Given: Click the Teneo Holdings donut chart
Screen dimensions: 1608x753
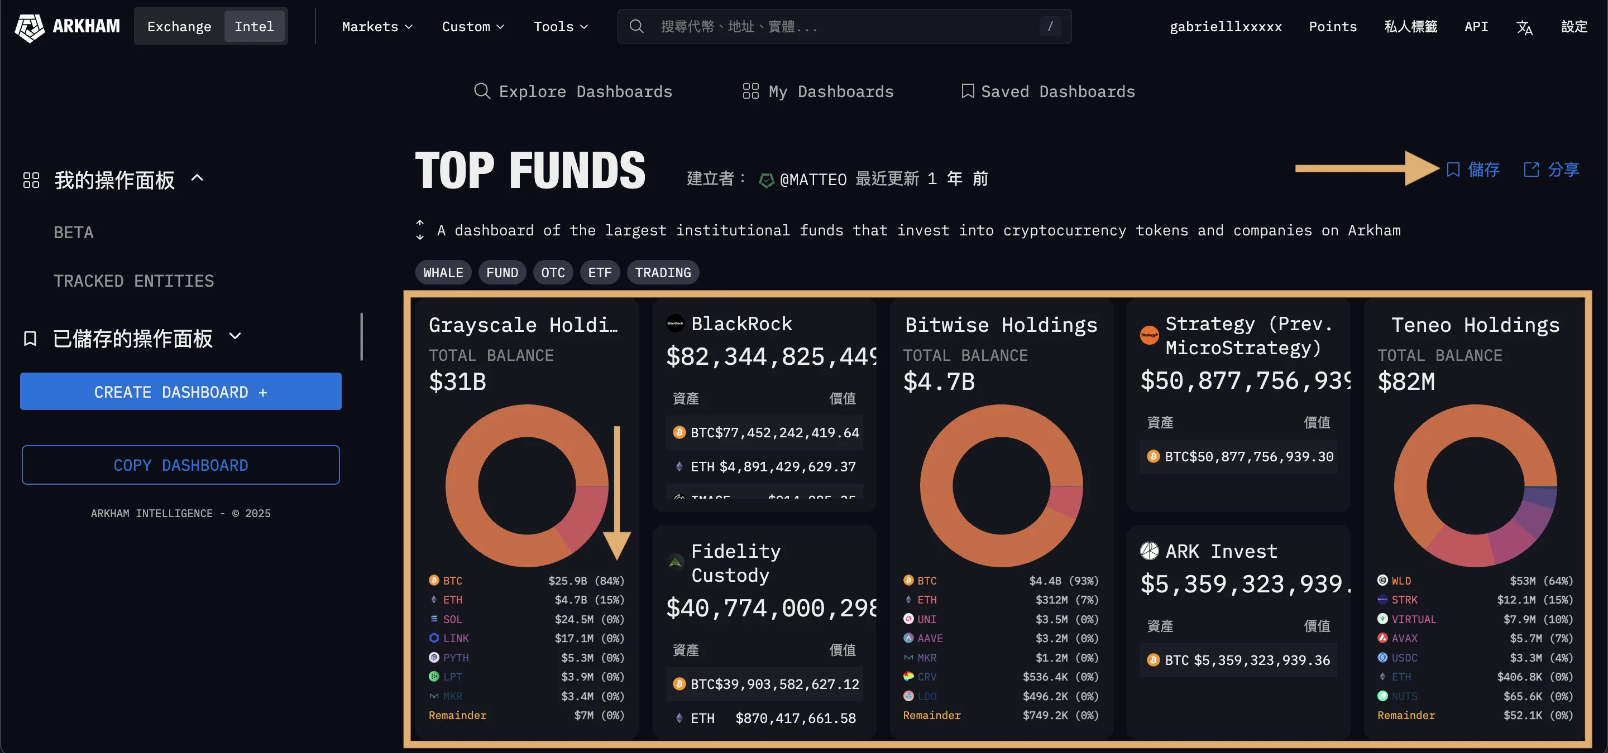Looking at the screenshot, I should (1476, 486).
